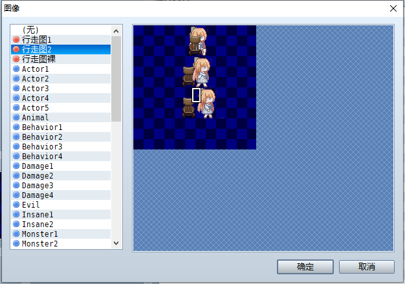Select the bottom girl sprite
405x284 pixels.
[207, 104]
